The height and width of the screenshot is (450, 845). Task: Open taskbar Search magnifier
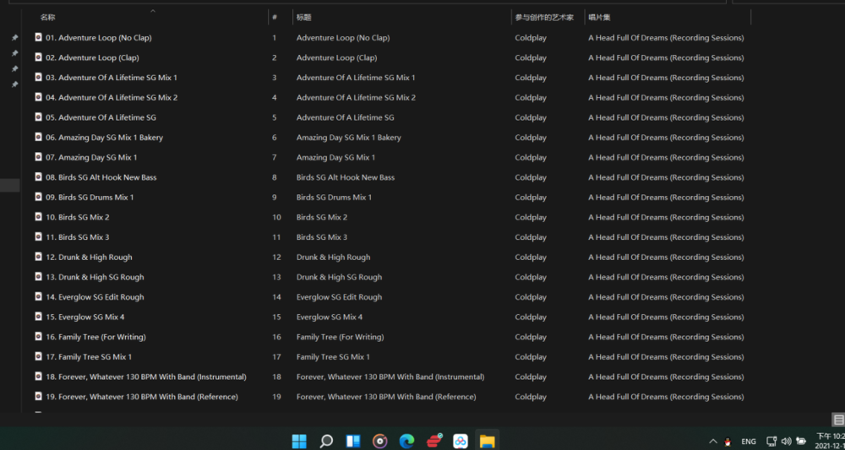point(326,441)
